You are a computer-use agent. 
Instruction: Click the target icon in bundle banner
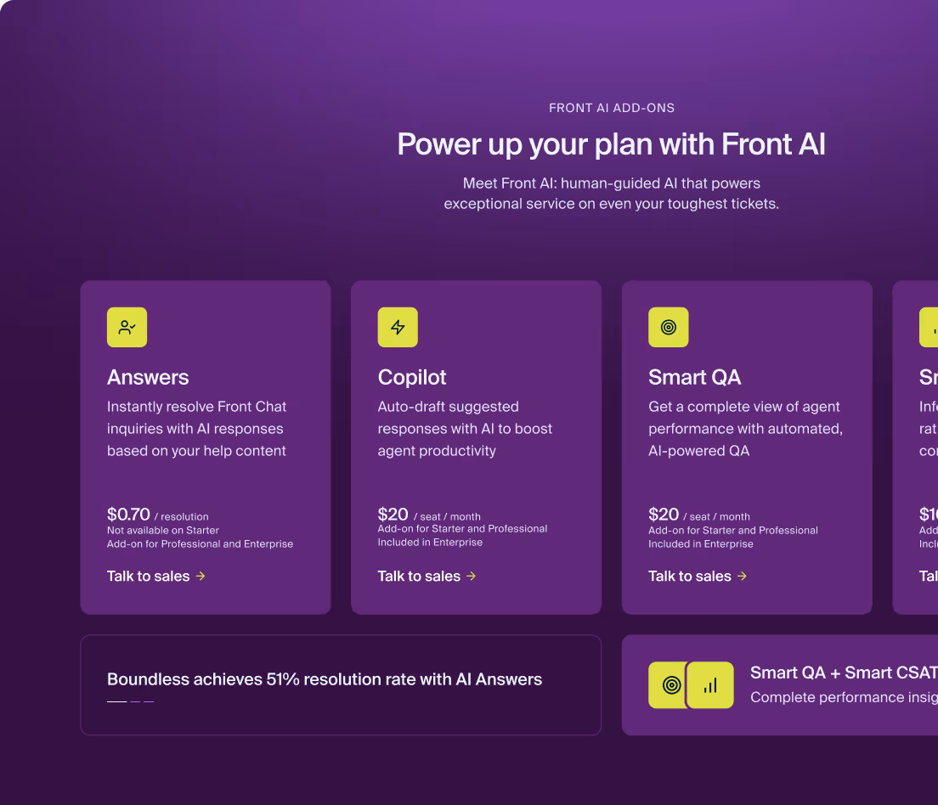(671, 685)
